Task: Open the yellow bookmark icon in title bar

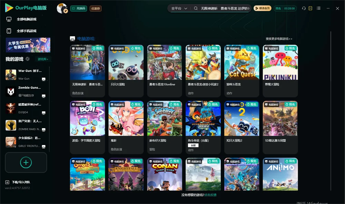Action: (x=310, y=8)
